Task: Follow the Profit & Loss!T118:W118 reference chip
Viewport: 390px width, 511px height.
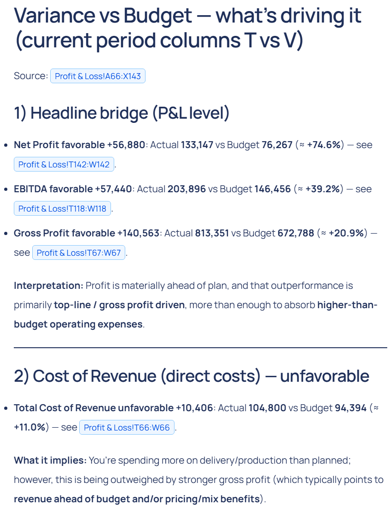Action: 62,208
